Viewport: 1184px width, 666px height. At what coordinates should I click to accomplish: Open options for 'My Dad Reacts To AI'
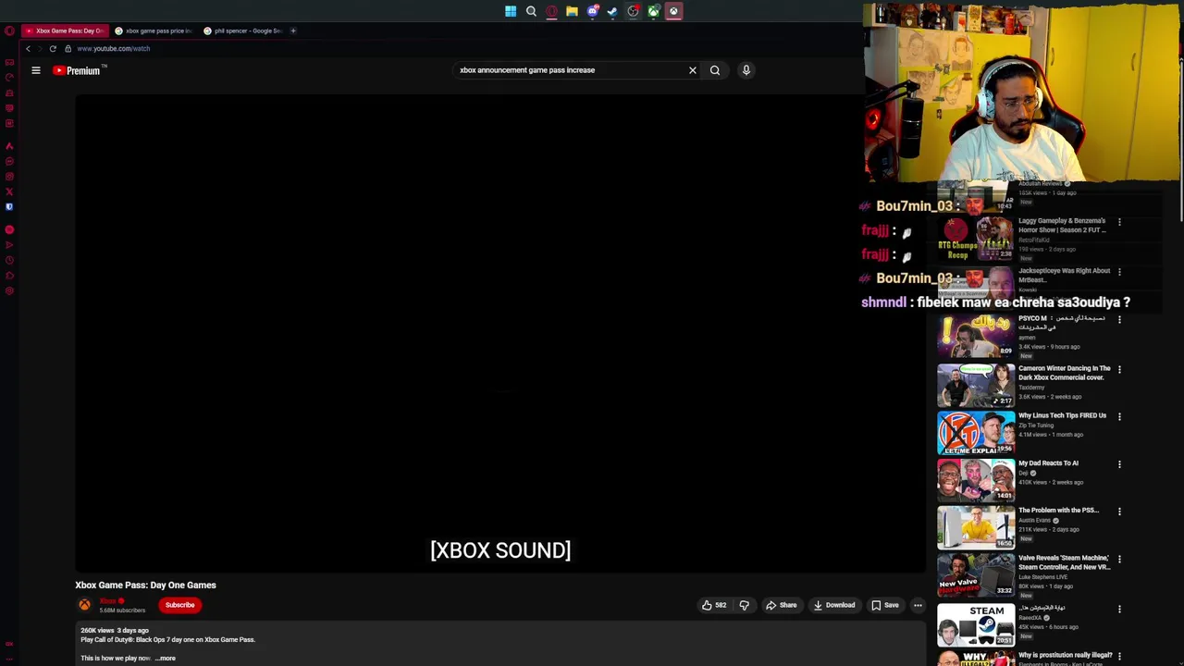1119,464
